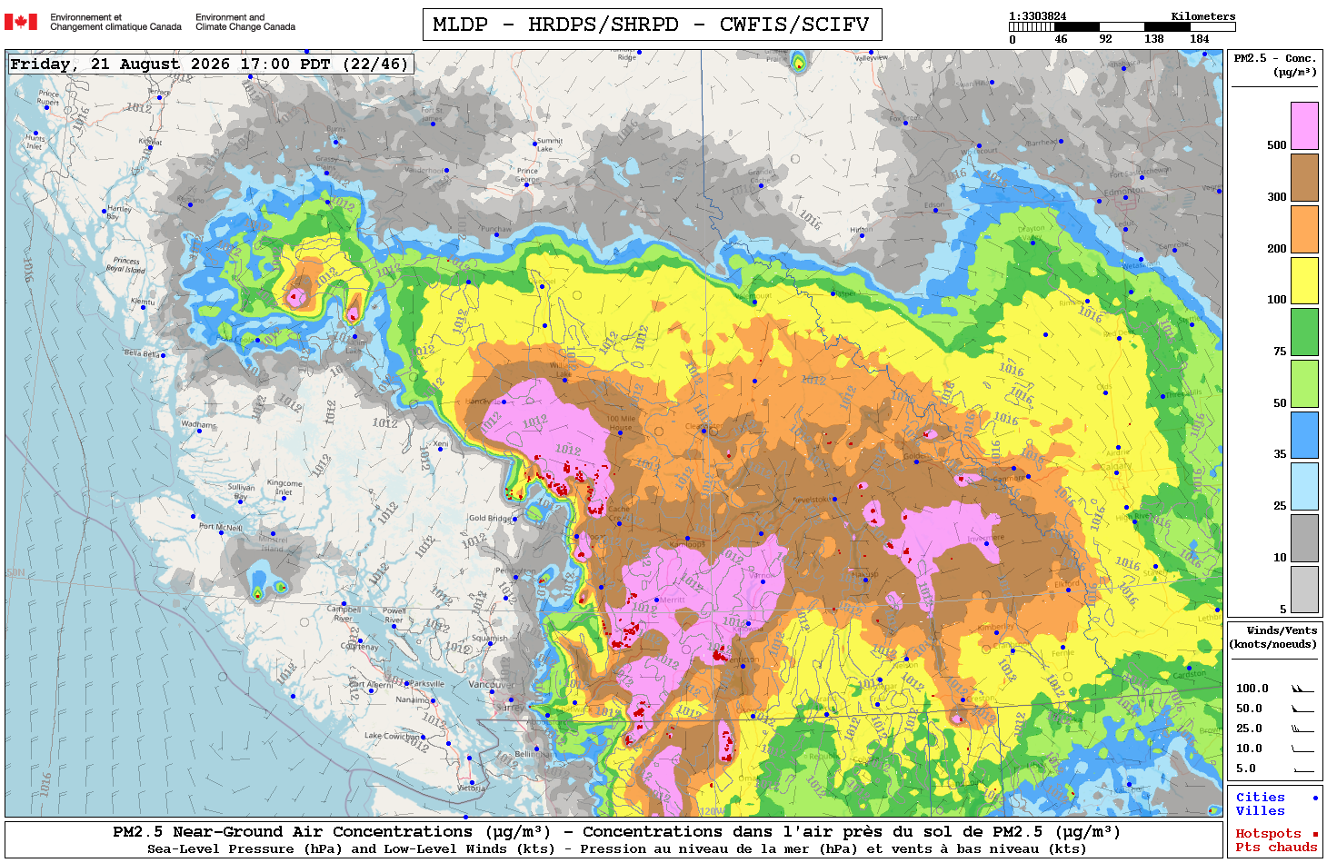
Task: Select the yellow 100–200 concentration swatch
Action: [x=1304, y=281]
